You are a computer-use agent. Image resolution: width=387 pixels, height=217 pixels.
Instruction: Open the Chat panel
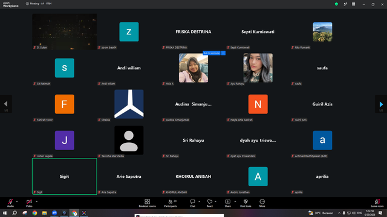pyautogui.click(x=192, y=203)
